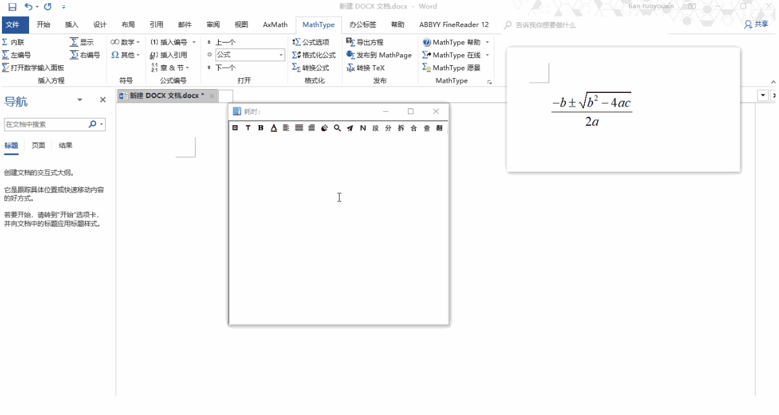The image size is (779, 415).
Task: Click the 右编号 right-numbered equation button
Action: click(x=85, y=55)
